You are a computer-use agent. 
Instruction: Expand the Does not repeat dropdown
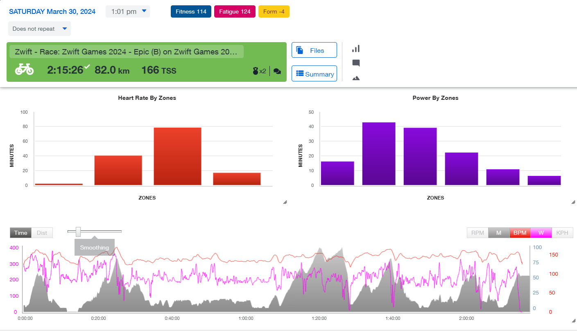pos(39,29)
